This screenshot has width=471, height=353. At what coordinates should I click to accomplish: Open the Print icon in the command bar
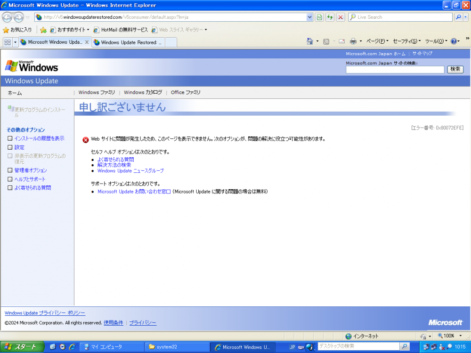click(352, 41)
